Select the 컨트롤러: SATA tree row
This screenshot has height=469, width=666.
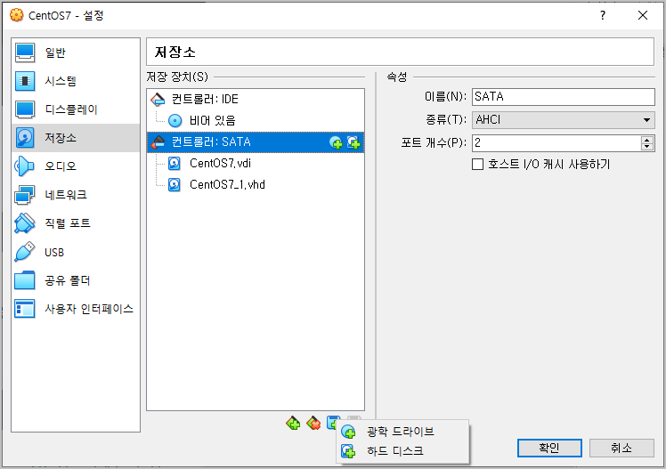(256, 142)
